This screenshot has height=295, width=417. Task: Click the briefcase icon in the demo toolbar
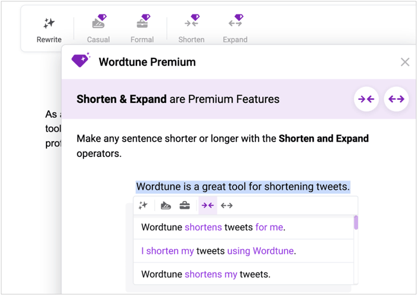tap(185, 205)
